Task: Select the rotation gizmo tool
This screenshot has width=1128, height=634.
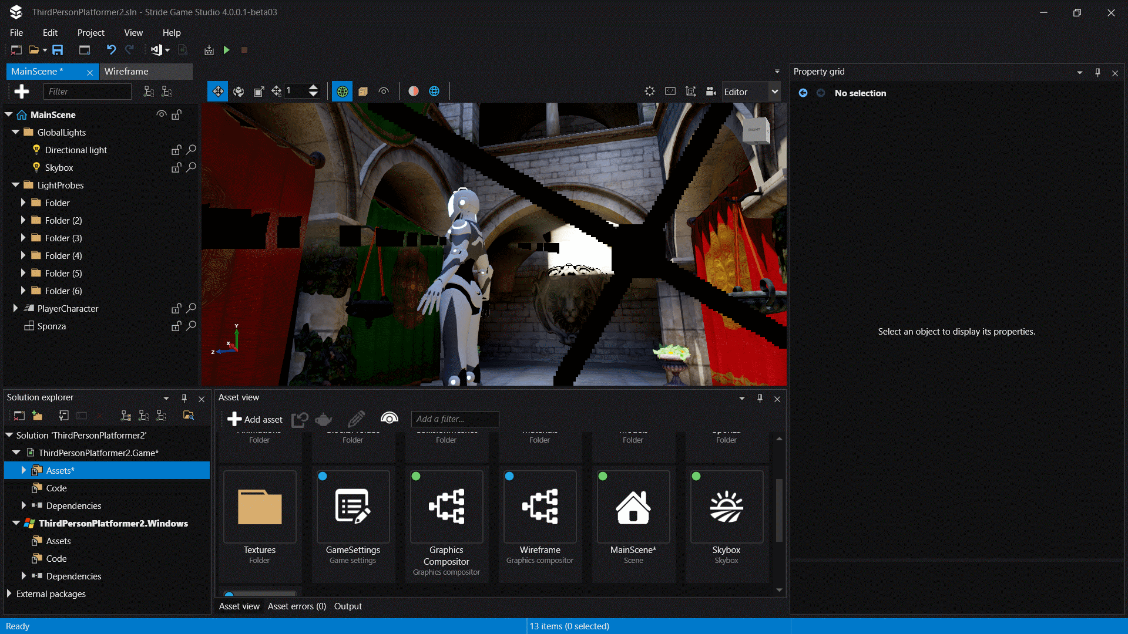Action: coord(239,91)
